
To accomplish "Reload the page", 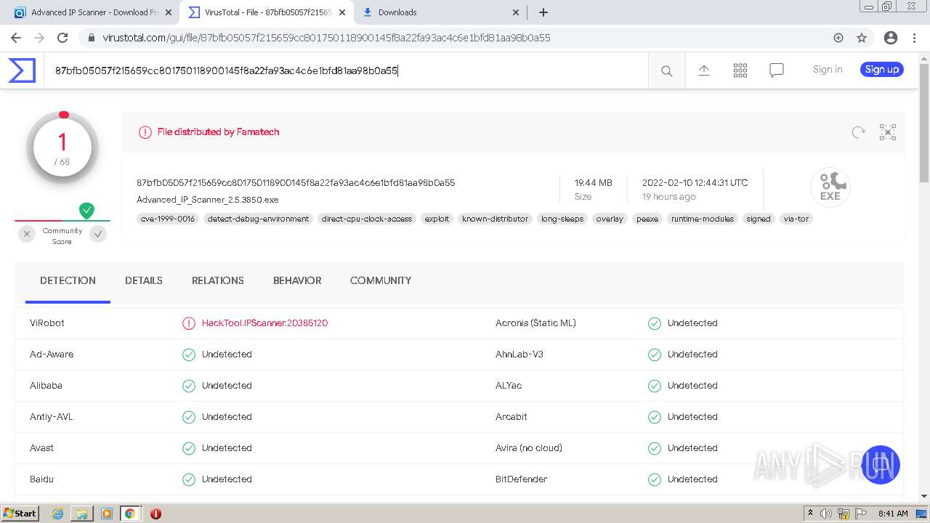I will [x=62, y=38].
